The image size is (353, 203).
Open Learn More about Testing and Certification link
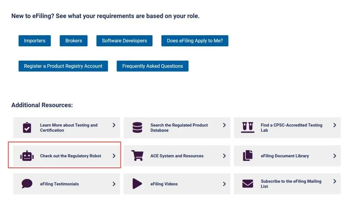coord(69,127)
